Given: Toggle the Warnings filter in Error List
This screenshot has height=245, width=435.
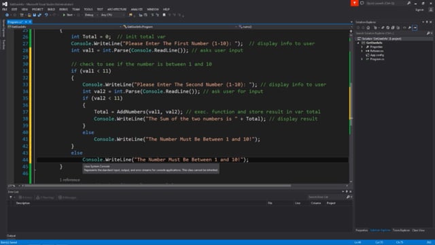Looking at the screenshot, I should pyautogui.click(x=46, y=197).
